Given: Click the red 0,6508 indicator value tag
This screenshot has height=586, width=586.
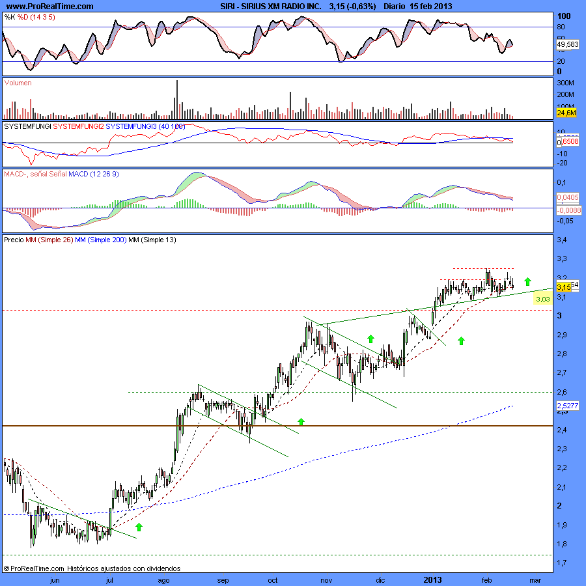Looking at the screenshot, I should click(570, 142).
